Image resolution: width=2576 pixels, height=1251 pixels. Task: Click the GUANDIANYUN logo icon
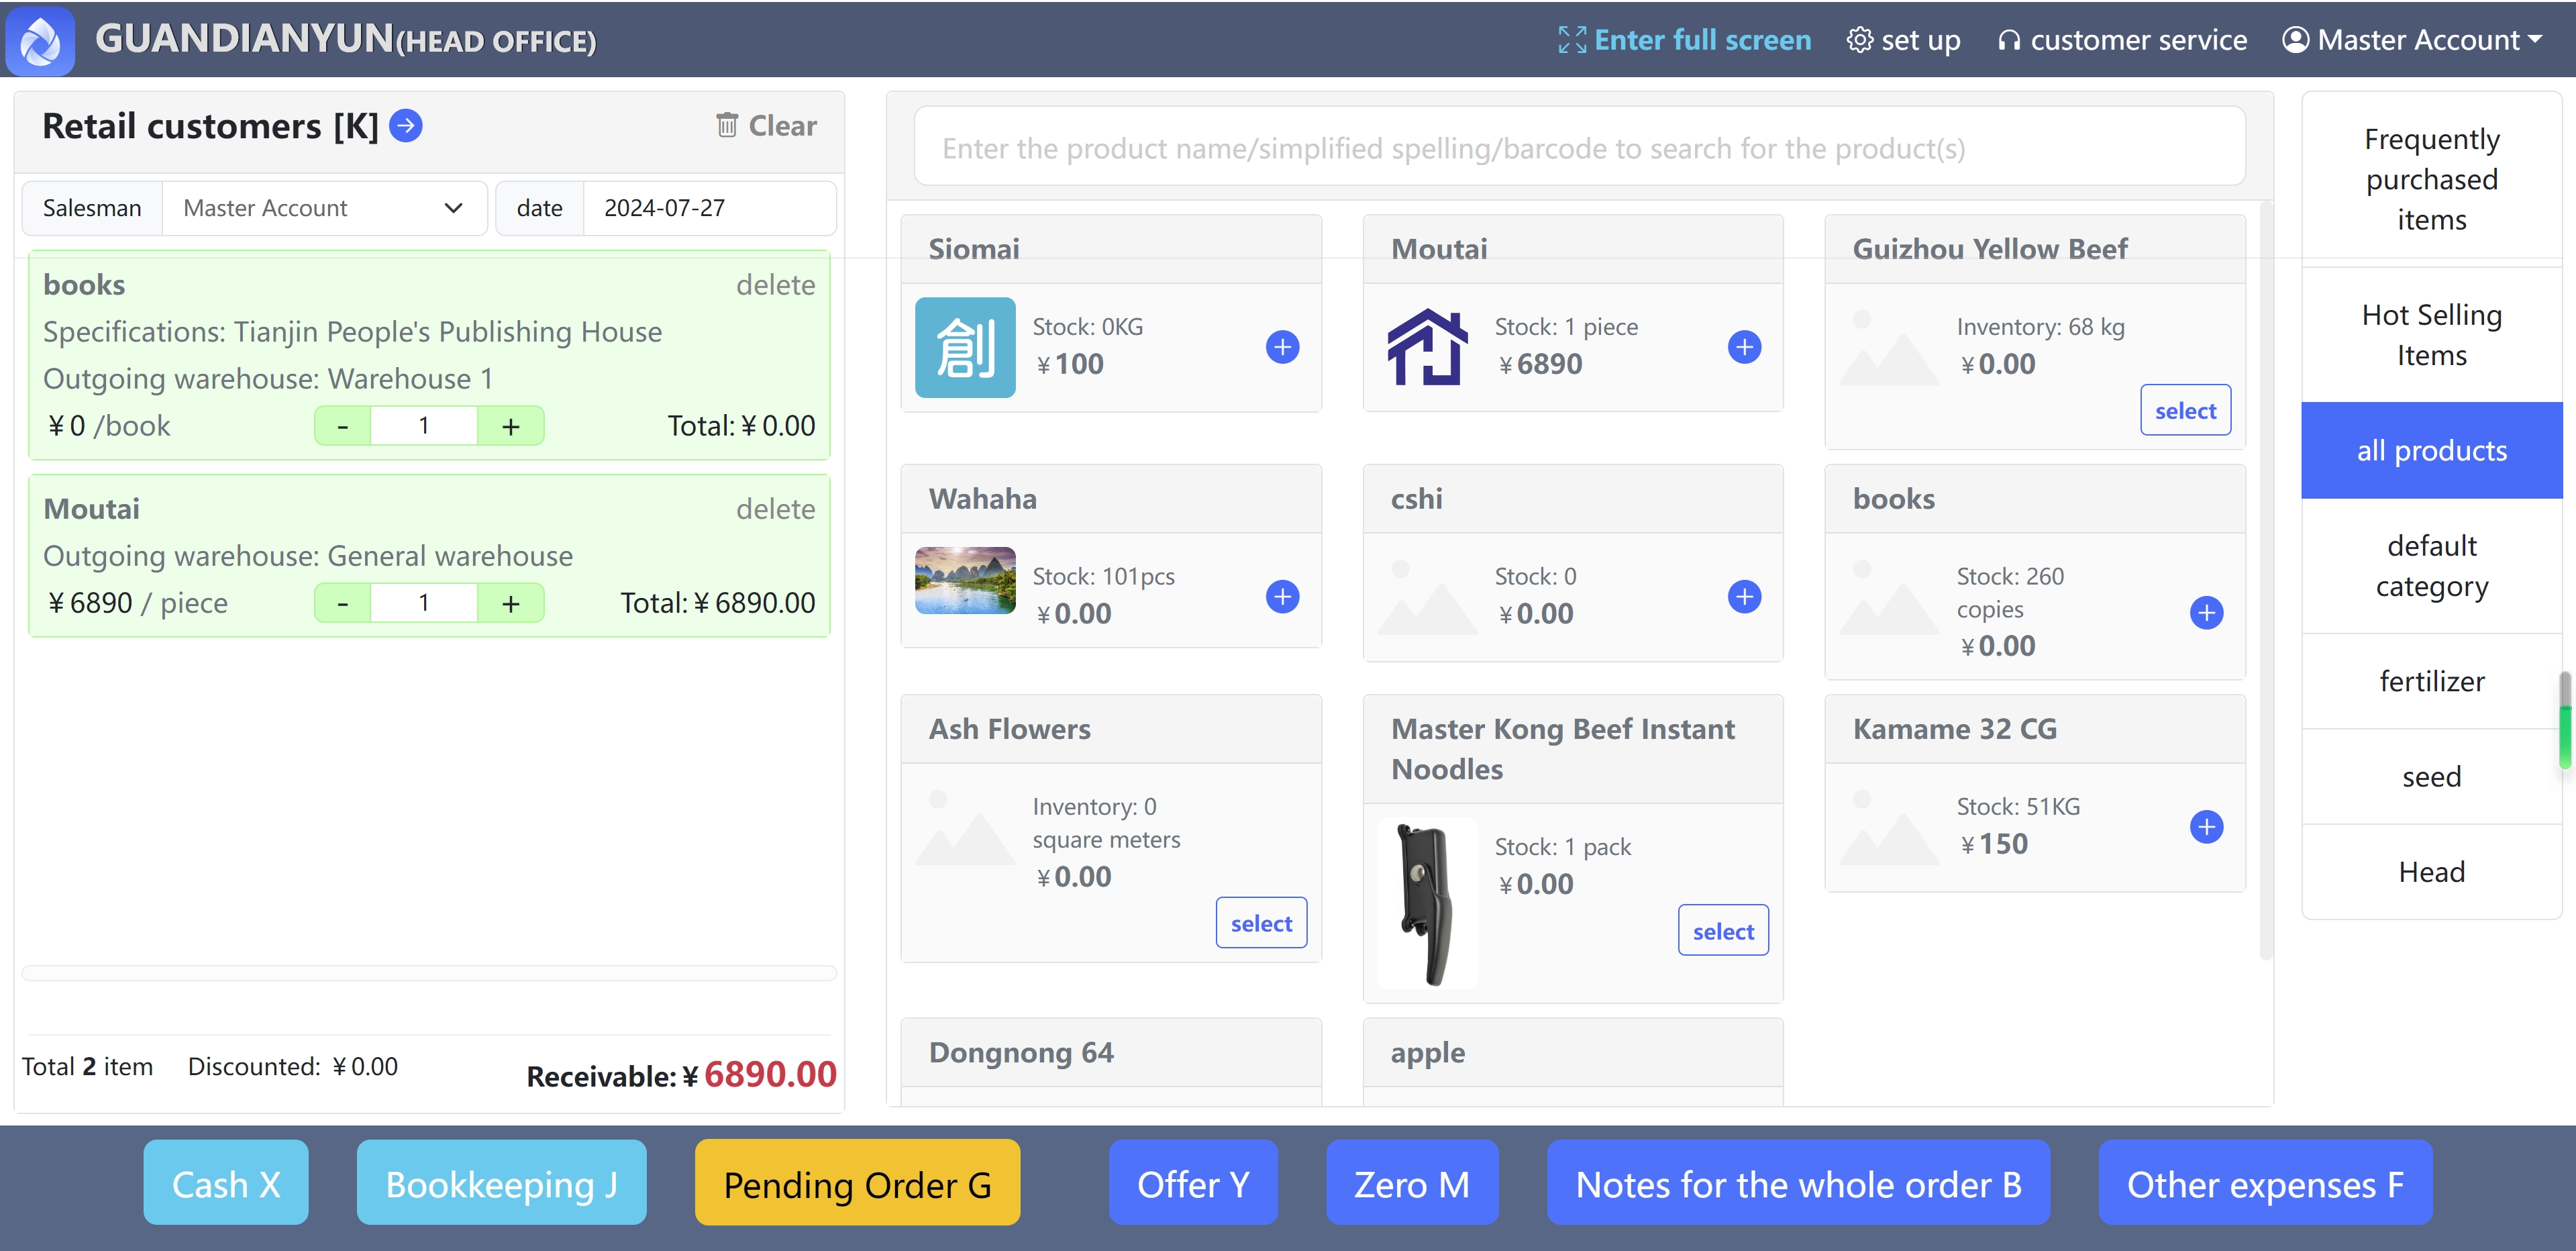point(40,40)
